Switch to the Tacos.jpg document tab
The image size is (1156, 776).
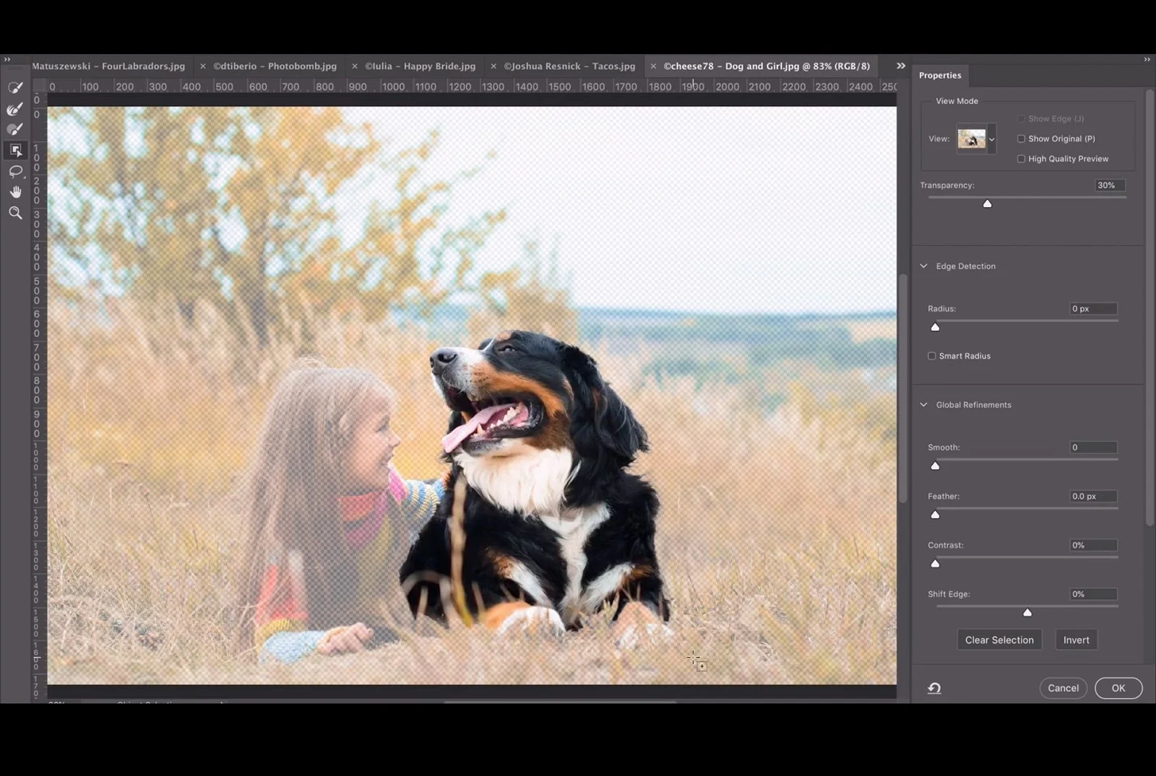(x=569, y=66)
